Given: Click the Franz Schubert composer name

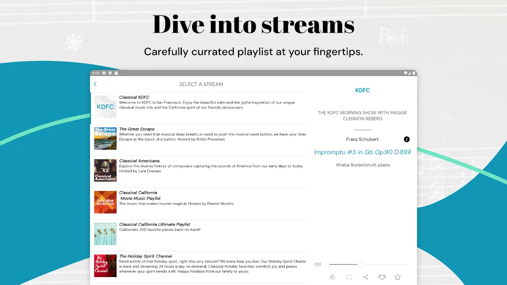Looking at the screenshot, I should pos(362,139).
